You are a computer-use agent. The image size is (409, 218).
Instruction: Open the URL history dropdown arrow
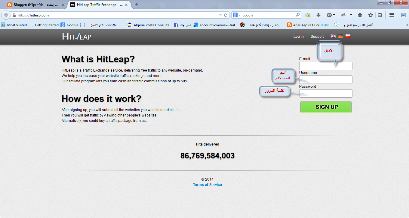pos(220,15)
